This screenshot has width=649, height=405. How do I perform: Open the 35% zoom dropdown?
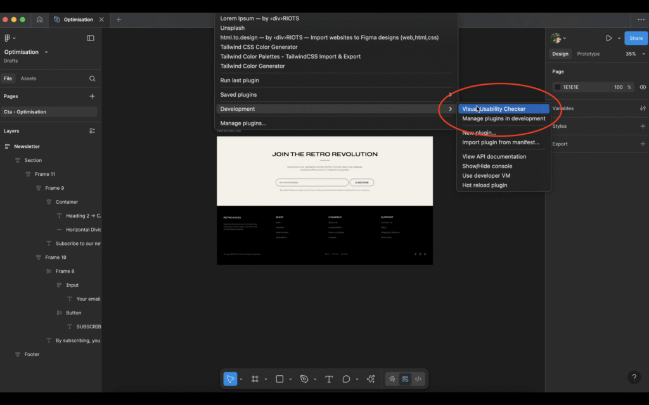[634, 54]
